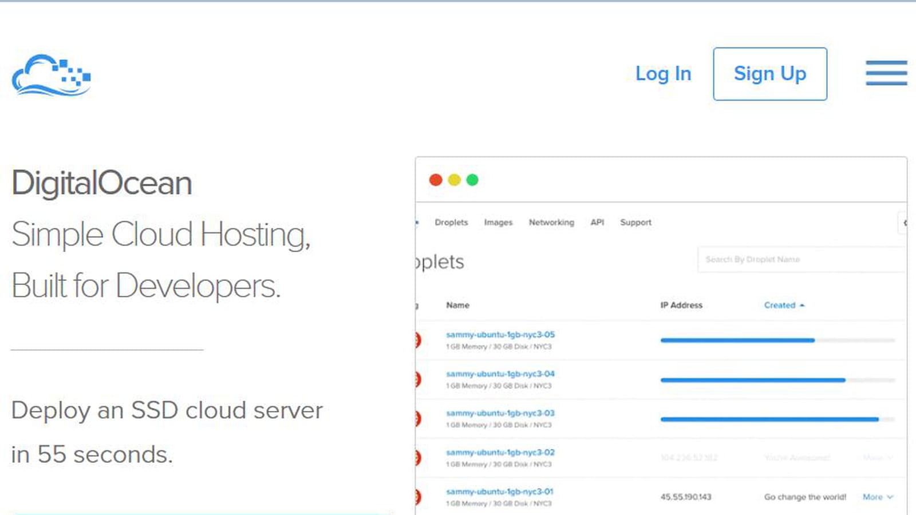
Task: Click the DigitalOcean heading text
Action: [x=102, y=184]
